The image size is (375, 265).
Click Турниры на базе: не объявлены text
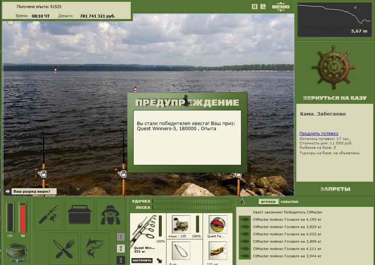click(330, 153)
